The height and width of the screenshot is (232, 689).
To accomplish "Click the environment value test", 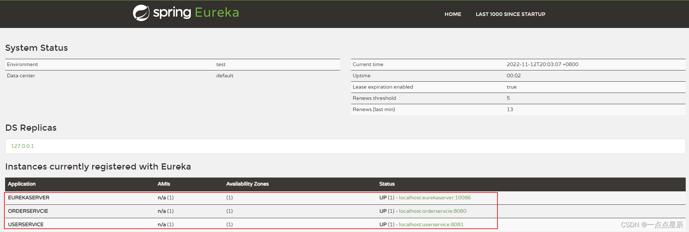I will (x=221, y=64).
